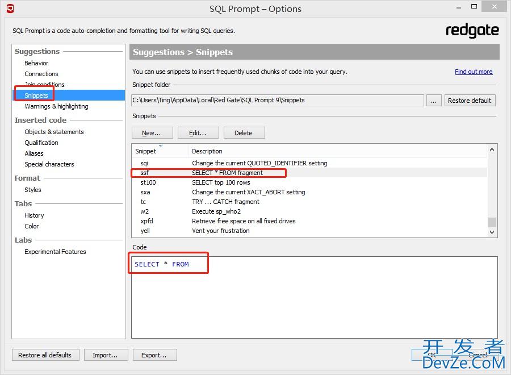The width and height of the screenshot is (511, 375).
Task: Open History under Tabs
Action: tap(34, 215)
